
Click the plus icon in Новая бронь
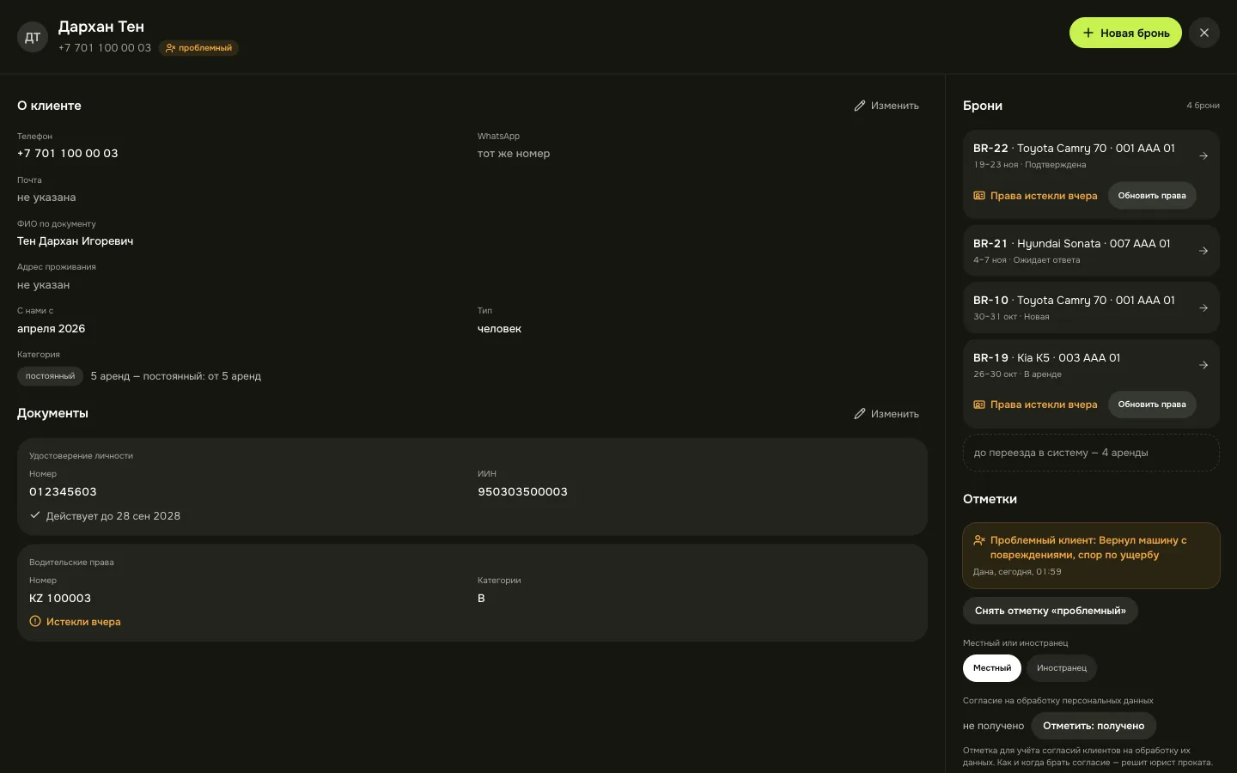pos(1088,33)
